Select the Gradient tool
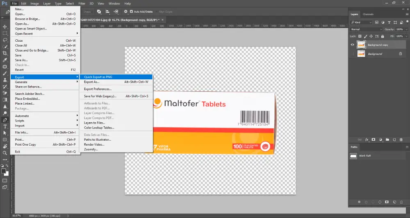The image size is (410, 218). 5,100
